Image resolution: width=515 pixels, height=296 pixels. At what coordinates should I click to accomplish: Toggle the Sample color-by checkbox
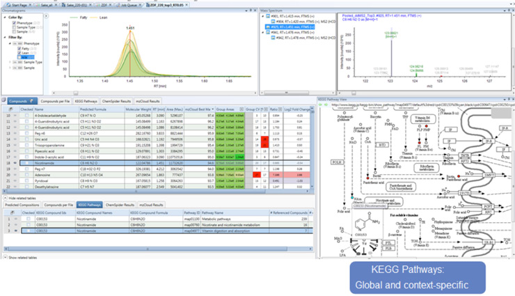click(14, 31)
